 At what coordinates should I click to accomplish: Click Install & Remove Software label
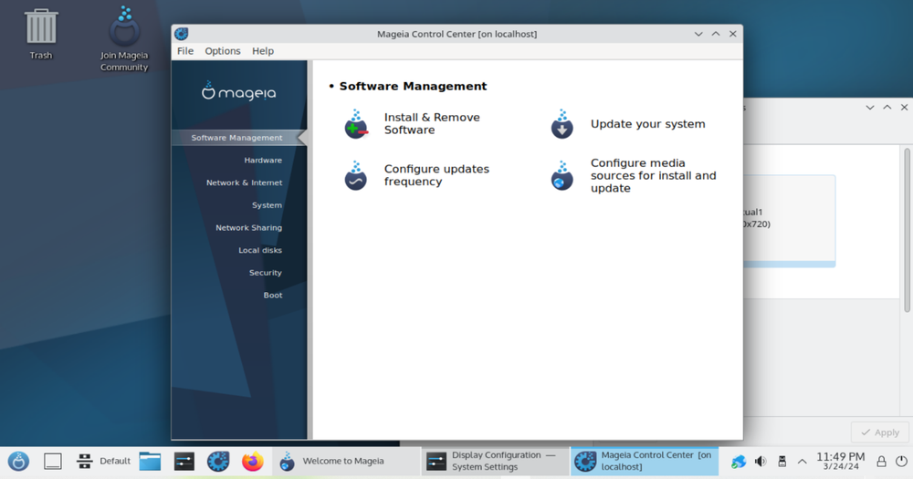[x=432, y=123]
